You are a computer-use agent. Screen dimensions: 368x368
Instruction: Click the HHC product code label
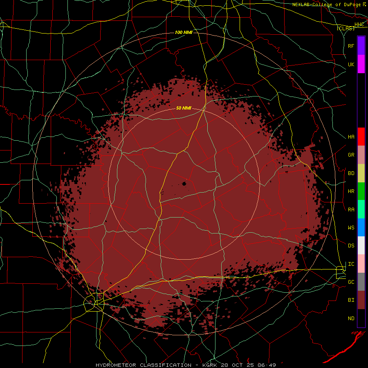pyautogui.click(x=359, y=25)
